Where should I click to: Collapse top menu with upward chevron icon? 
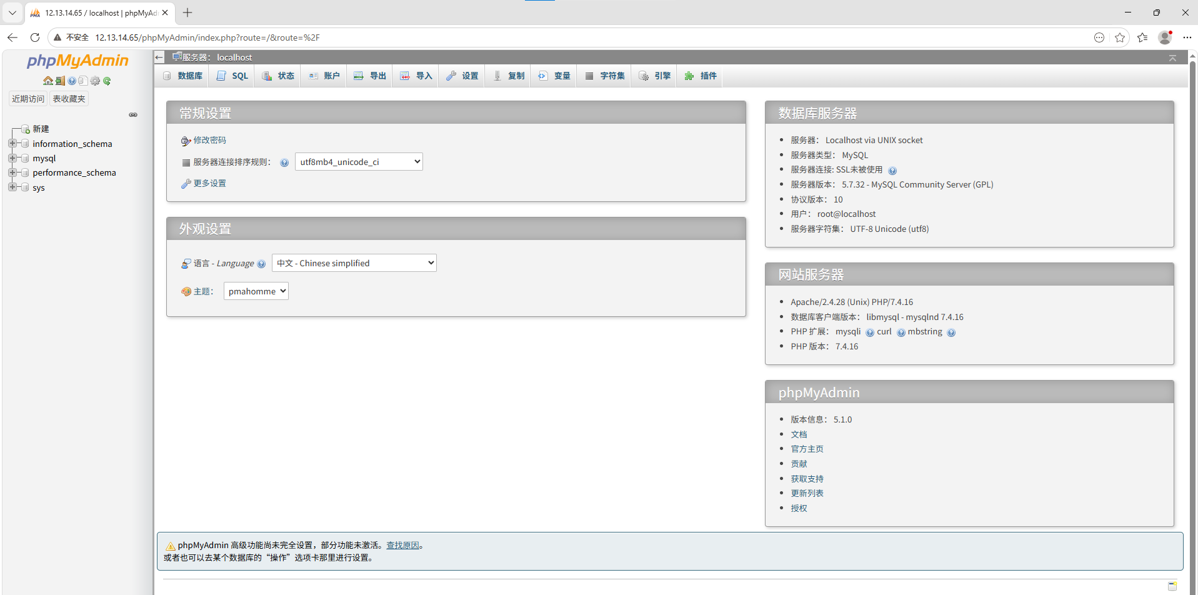click(x=1172, y=57)
